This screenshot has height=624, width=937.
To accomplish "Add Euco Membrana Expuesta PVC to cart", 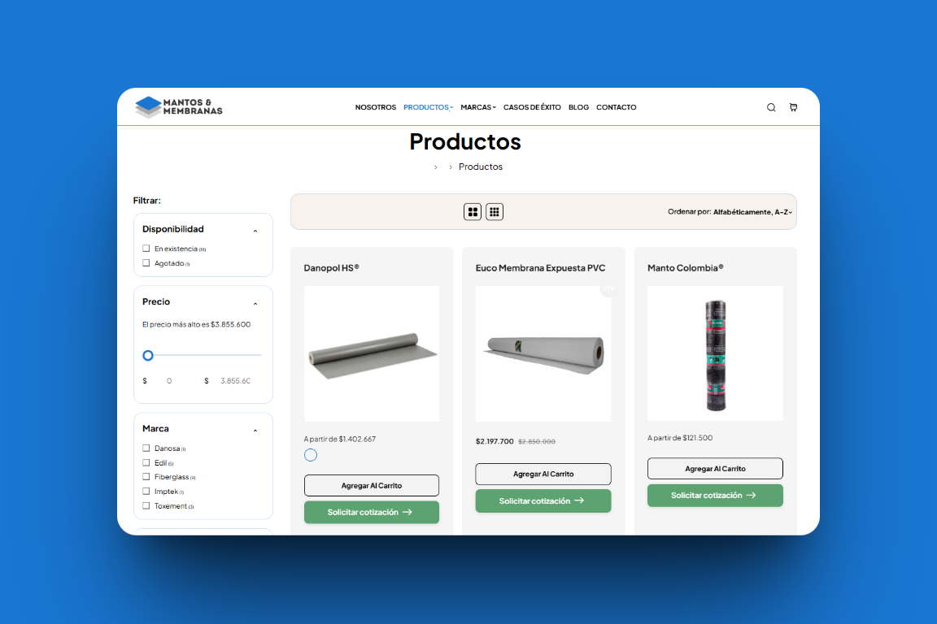I will point(543,474).
